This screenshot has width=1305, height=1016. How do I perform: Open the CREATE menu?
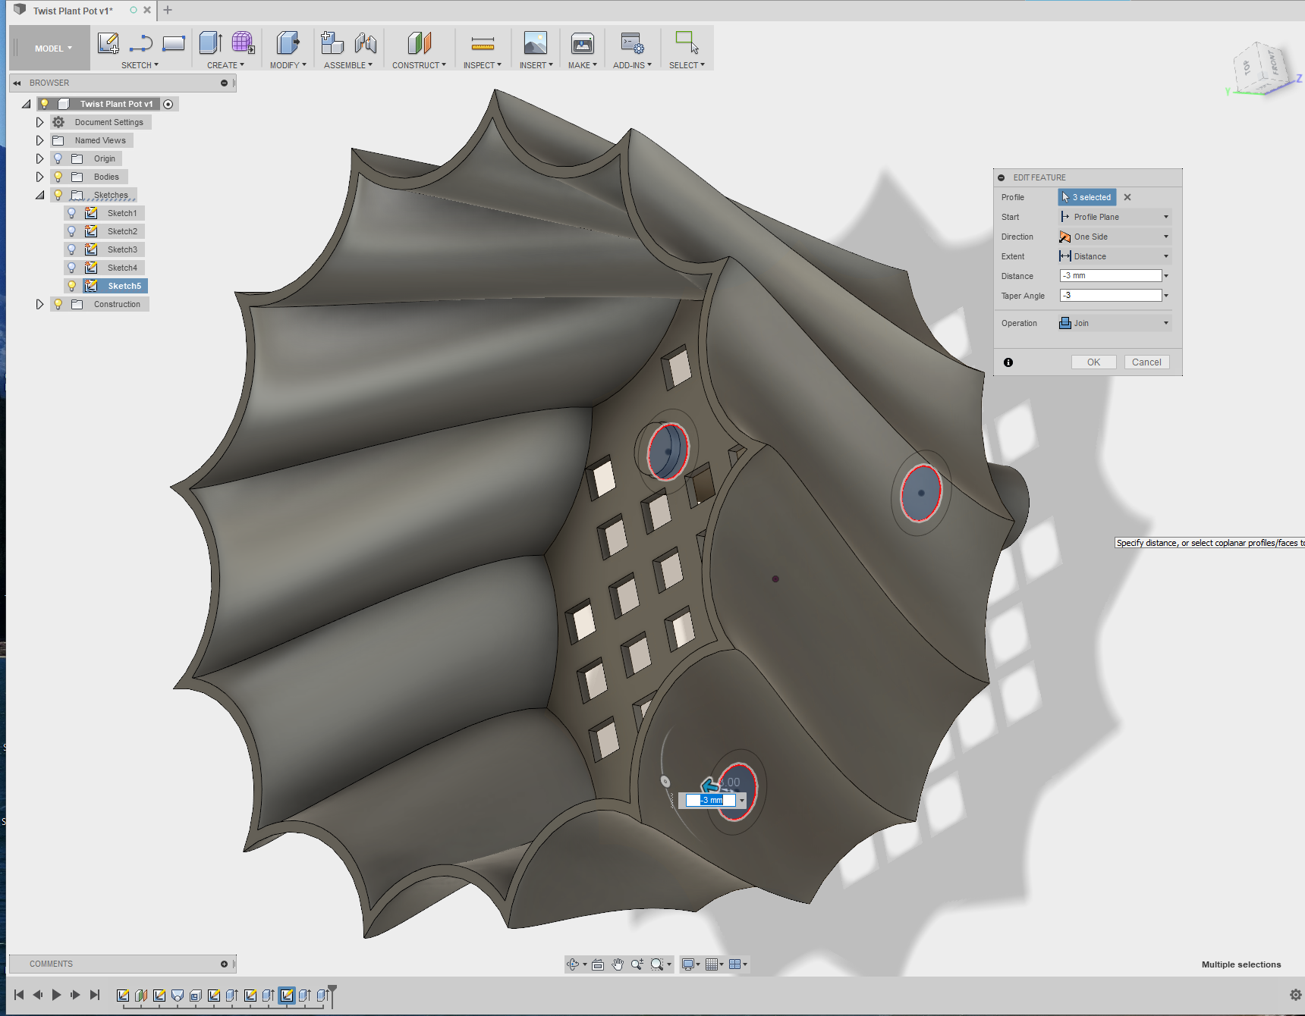[225, 65]
